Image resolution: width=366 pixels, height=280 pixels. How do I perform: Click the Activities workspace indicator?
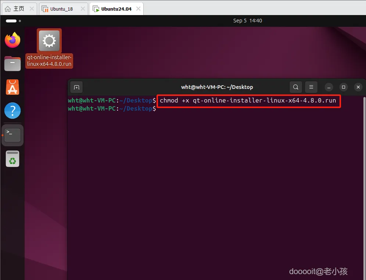point(13,21)
